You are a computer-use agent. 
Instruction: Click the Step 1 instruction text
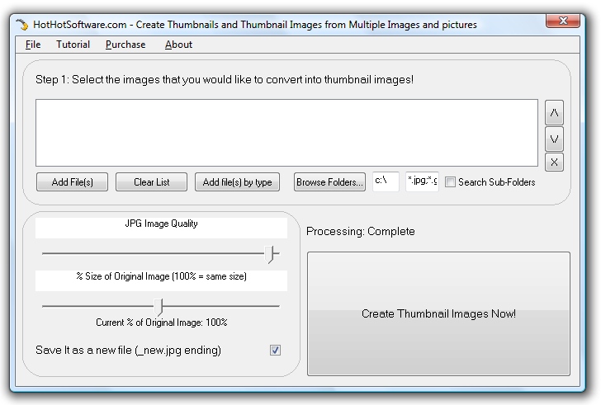225,80
